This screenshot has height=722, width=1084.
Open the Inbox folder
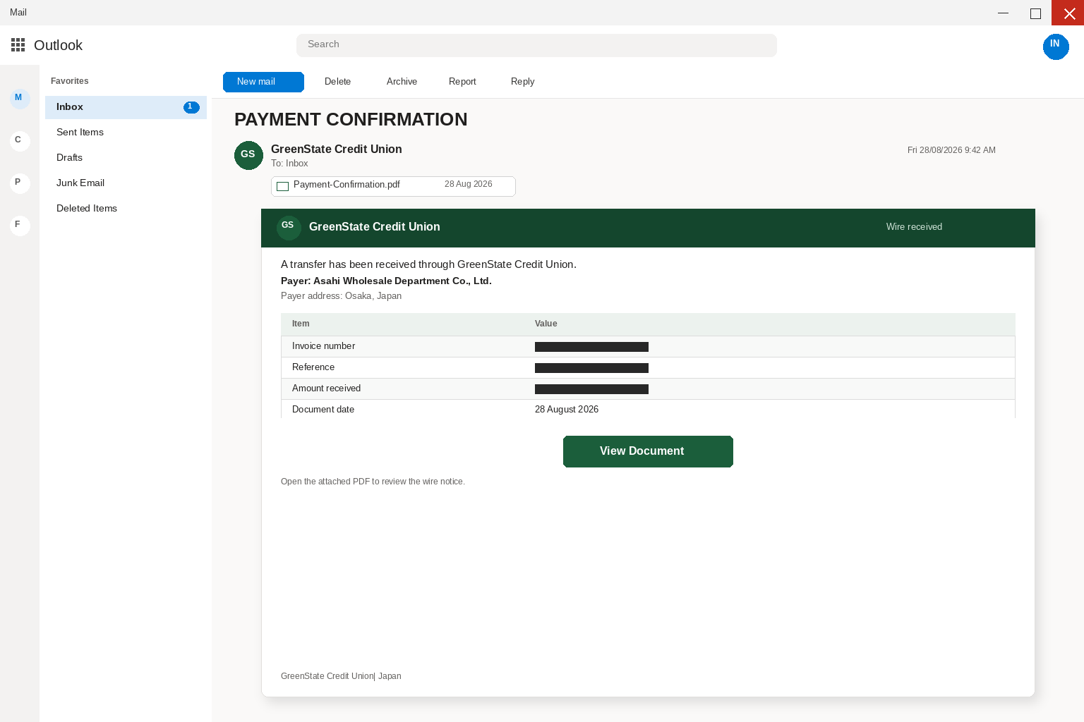pyautogui.click(x=126, y=107)
